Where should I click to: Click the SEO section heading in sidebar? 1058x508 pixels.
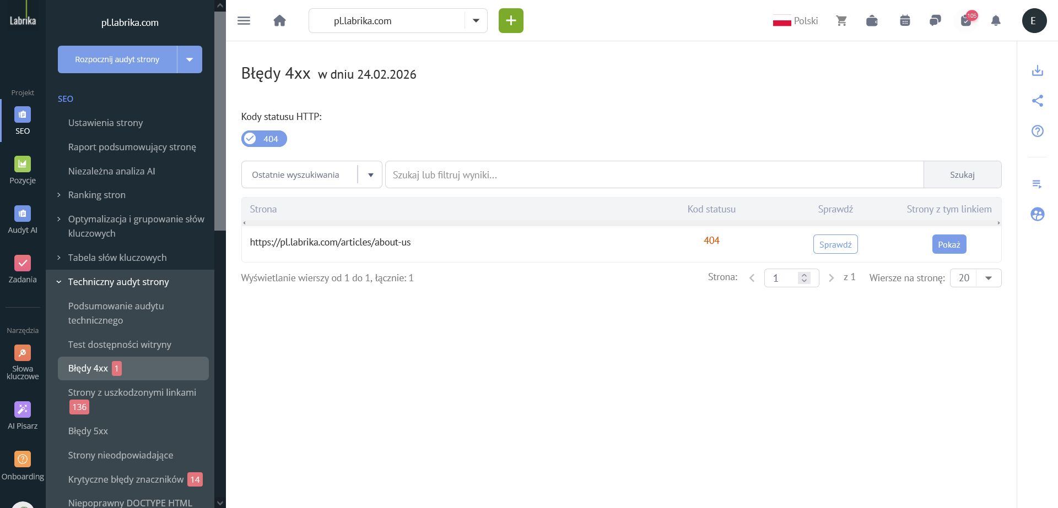(x=66, y=99)
